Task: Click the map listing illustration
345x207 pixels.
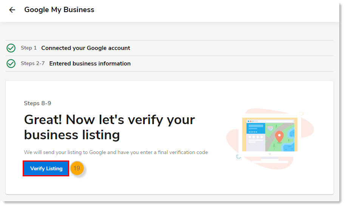Action: coord(270,139)
